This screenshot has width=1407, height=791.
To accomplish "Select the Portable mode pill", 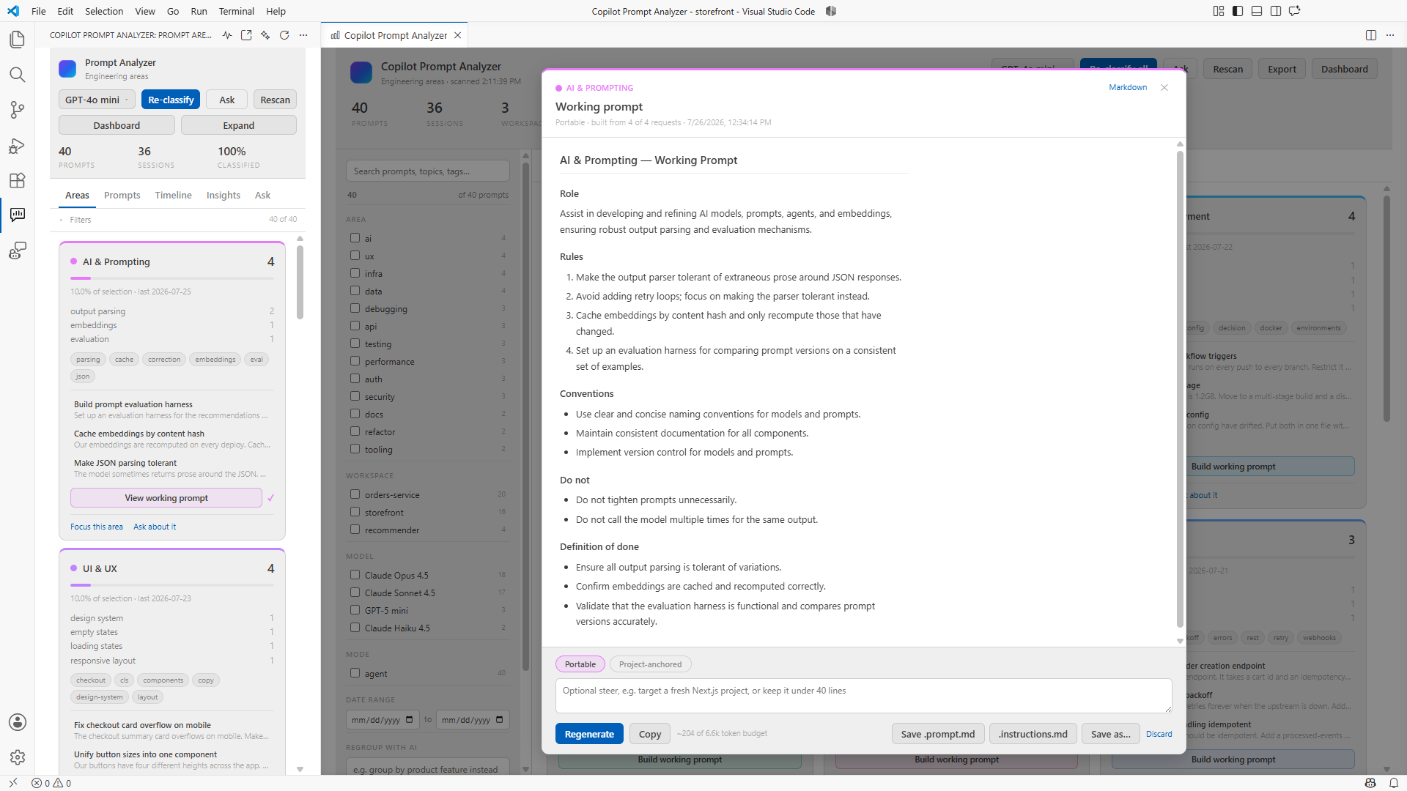I will (x=580, y=664).
